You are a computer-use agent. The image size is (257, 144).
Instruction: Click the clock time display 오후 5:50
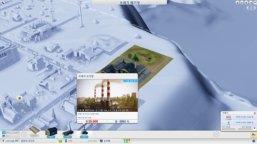coord(10,141)
